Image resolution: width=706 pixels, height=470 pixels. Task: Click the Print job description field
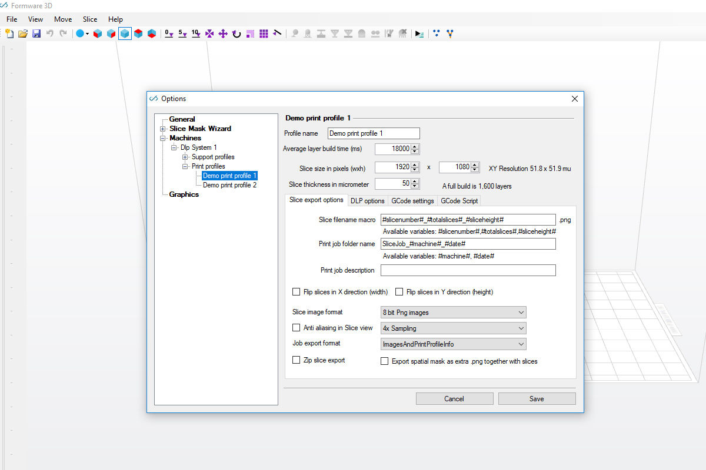(468, 270)
